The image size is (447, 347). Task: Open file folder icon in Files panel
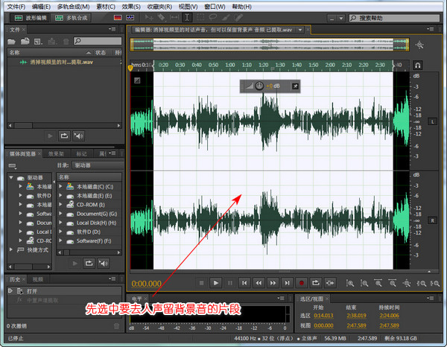pos(11,42)
